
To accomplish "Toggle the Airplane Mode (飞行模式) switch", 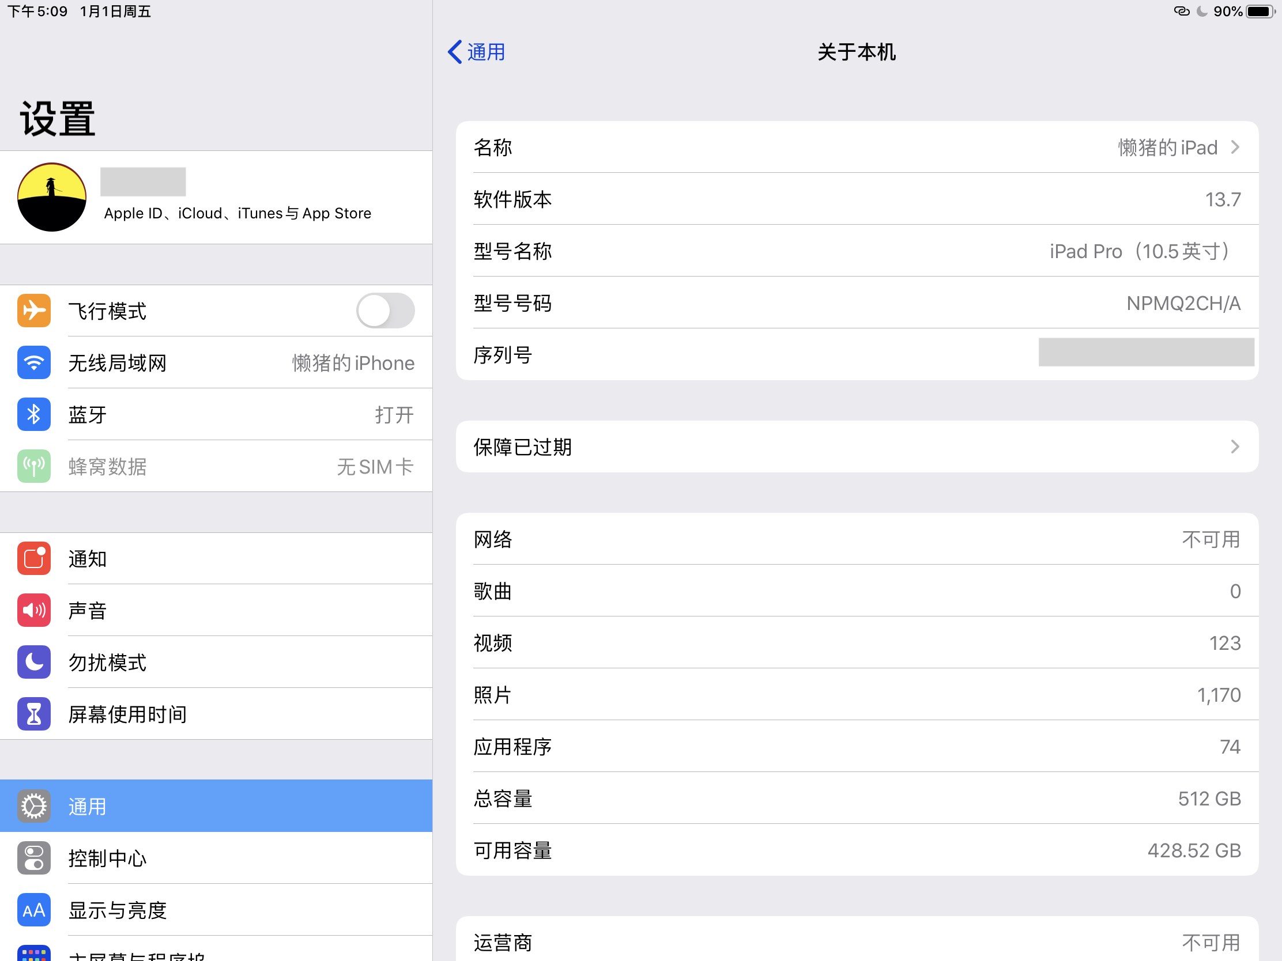I will click(385, 311).
